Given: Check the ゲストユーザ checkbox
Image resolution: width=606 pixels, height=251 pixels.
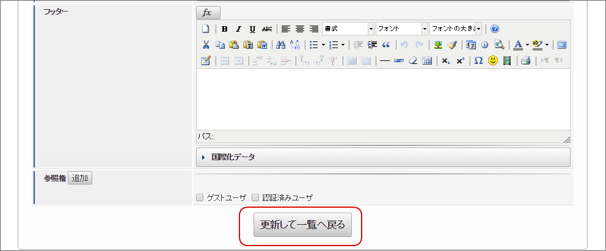Looking at the screenshot, I should coord(200,198).
